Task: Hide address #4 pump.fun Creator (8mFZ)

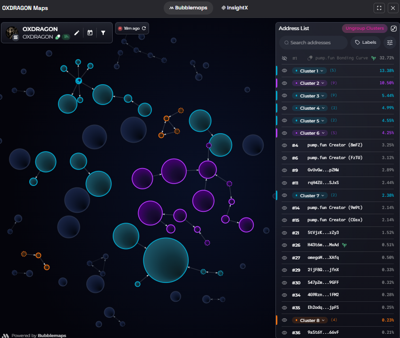Action: pos(284,145)
